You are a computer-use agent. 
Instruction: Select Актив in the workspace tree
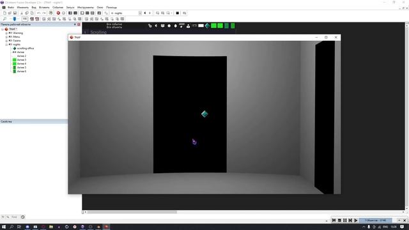pos(20,52)
